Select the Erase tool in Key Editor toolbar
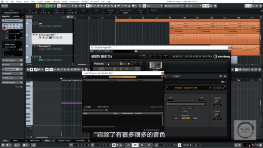The width and height of the screenshot is (263, 148). click(x=58, y=69)
